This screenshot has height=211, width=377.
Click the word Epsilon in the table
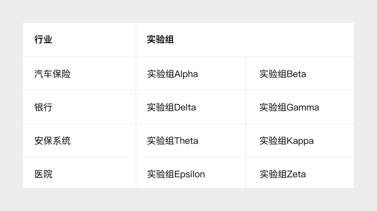(x=190, y=175)
